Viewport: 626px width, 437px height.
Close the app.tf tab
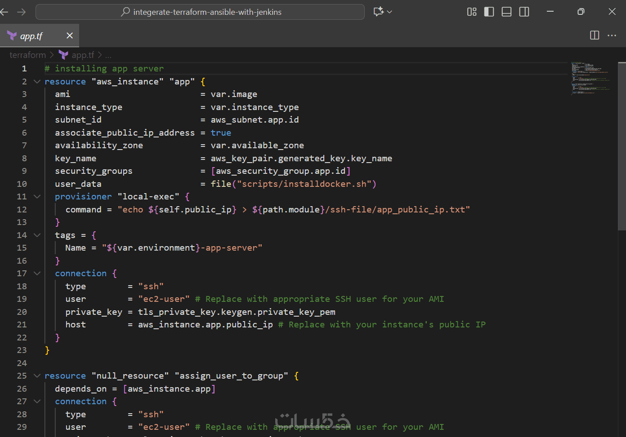70,35
